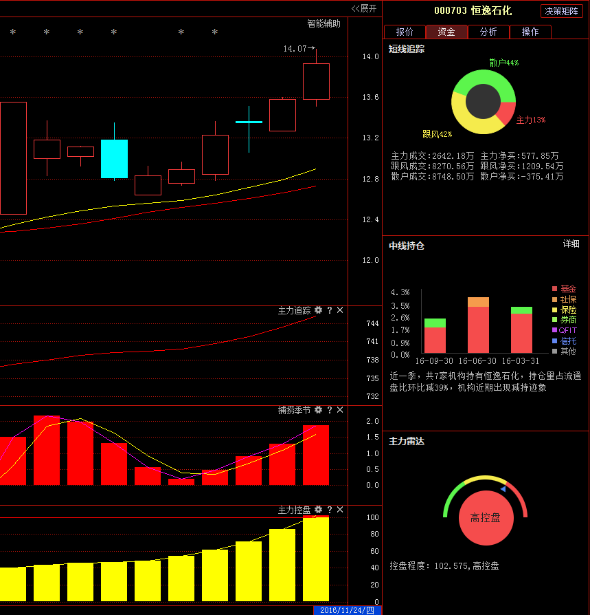Screen dimensions: 590x615
Task: Open settings gear for 主力控盘 indicator
Action: [319, 510]
